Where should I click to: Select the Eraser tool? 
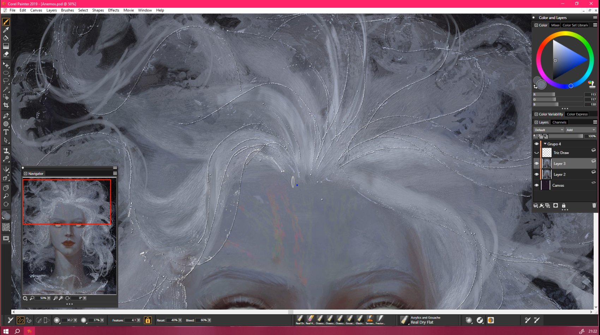[x=6, y=54]
